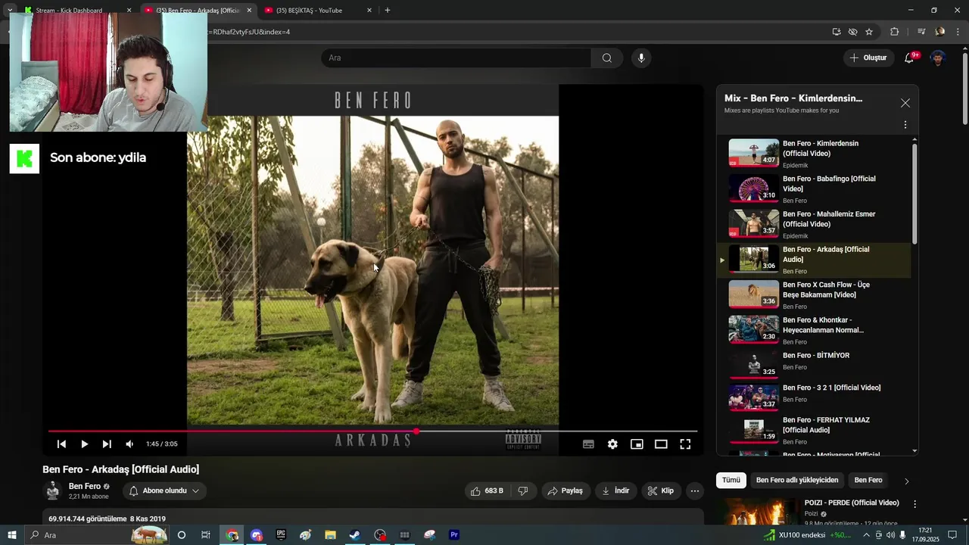Open Epic Games Launcher from taskbar
This screenshot has width=969, height=545.
tap(281, 535)
